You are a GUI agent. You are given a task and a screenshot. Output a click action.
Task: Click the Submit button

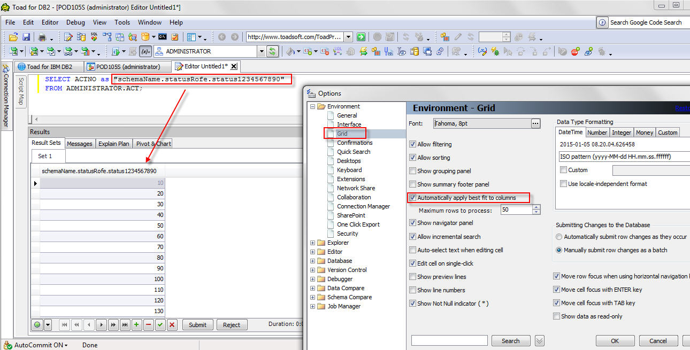197,325
